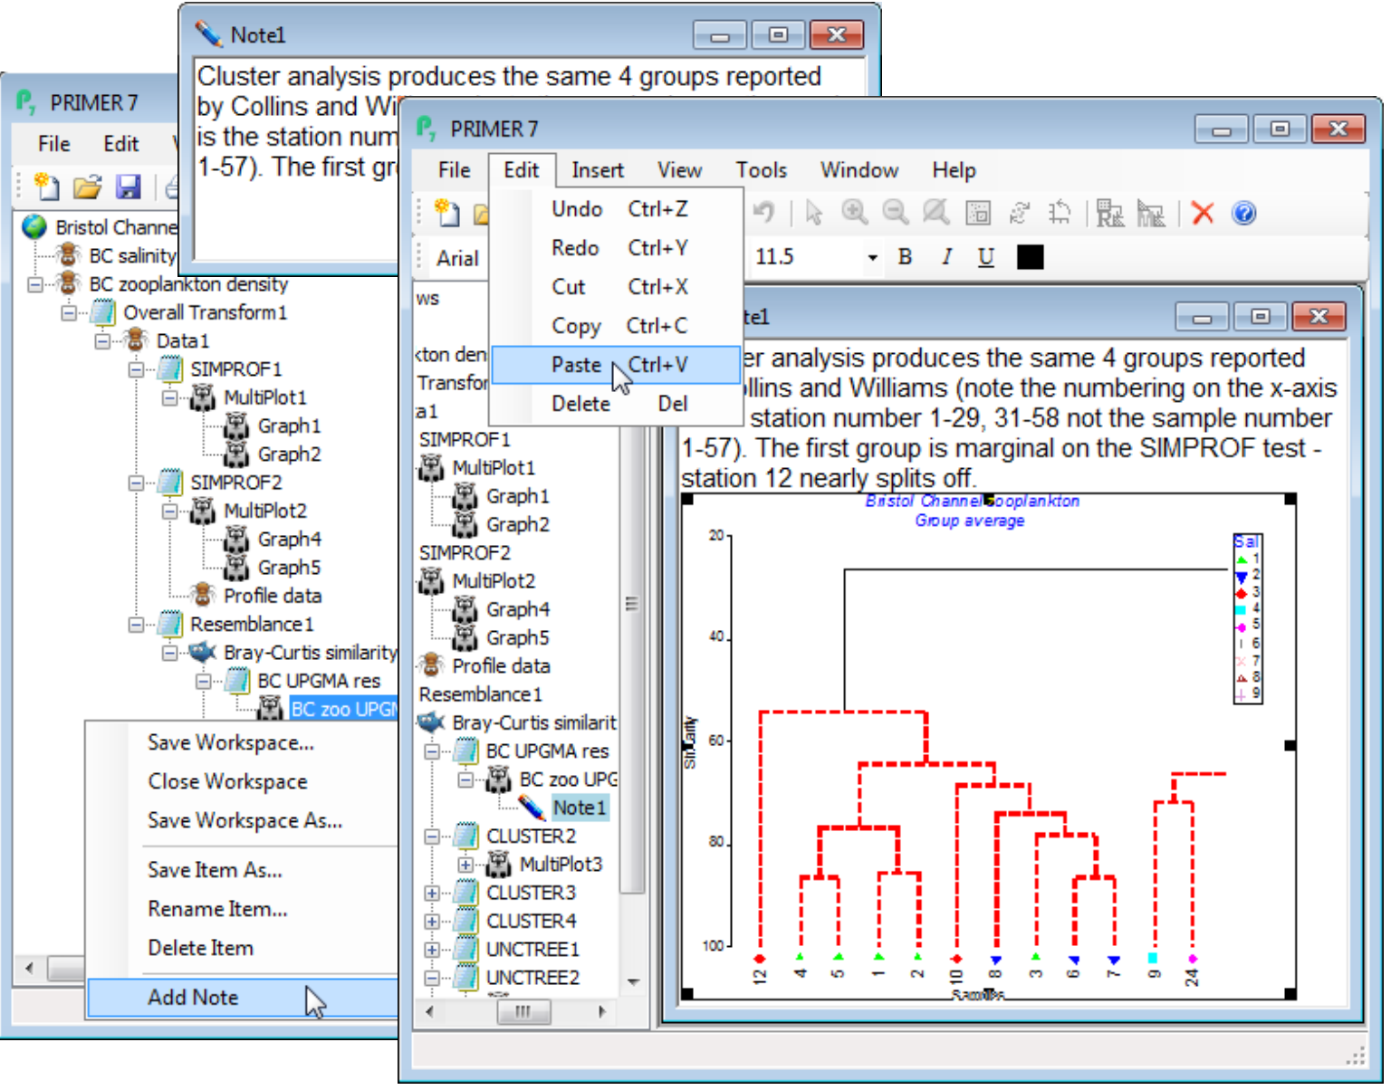Choose Rename Item... in context menu
Viewport: 1391px width, 1090px height.
(217, 909)
